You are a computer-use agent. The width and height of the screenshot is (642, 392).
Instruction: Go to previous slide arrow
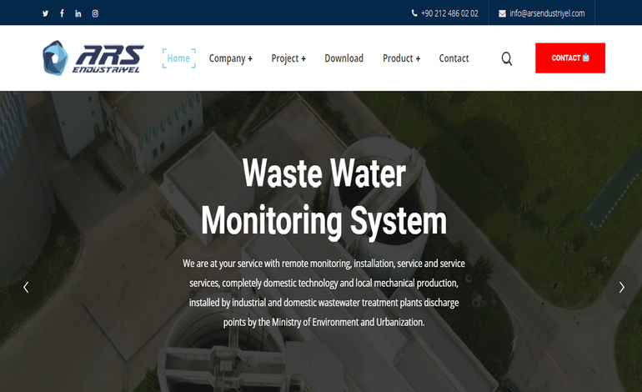(x=26, y=287)
